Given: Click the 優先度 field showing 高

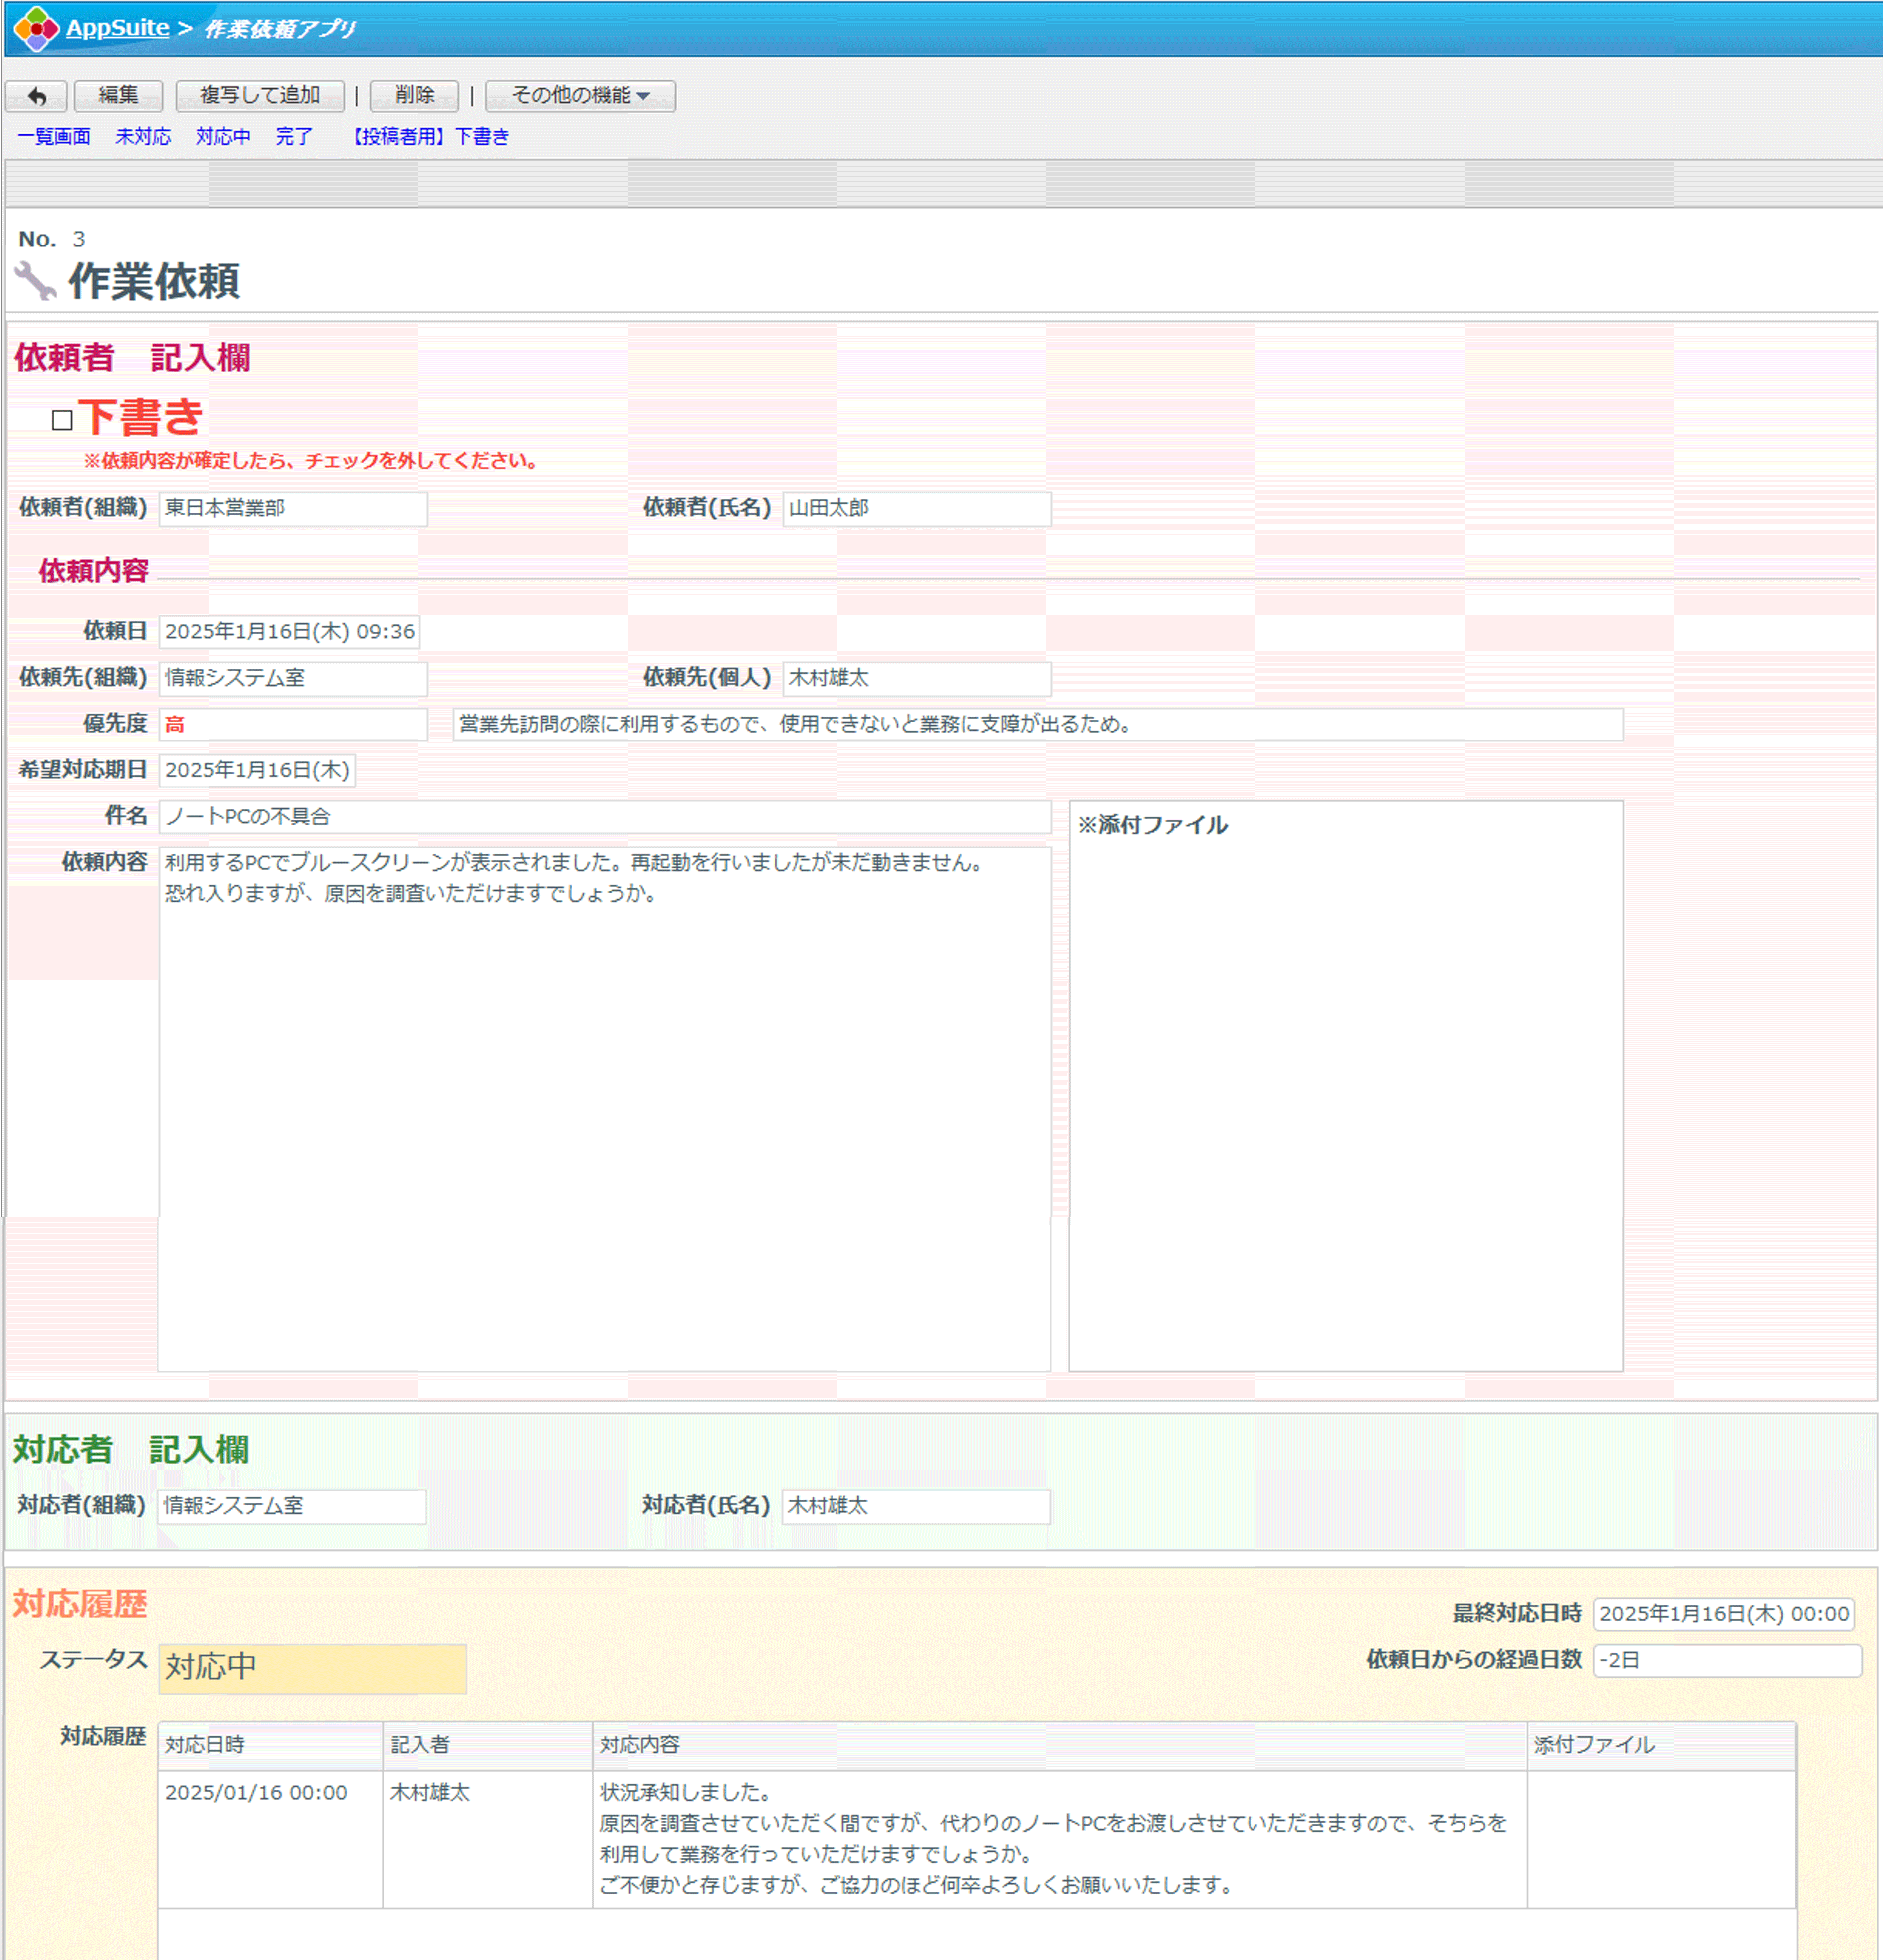Looking at the screenshot, I should [292, 725].
